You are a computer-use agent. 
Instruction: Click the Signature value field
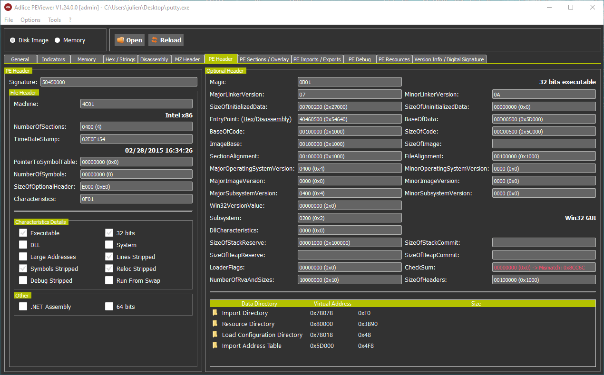pos(118,82)
